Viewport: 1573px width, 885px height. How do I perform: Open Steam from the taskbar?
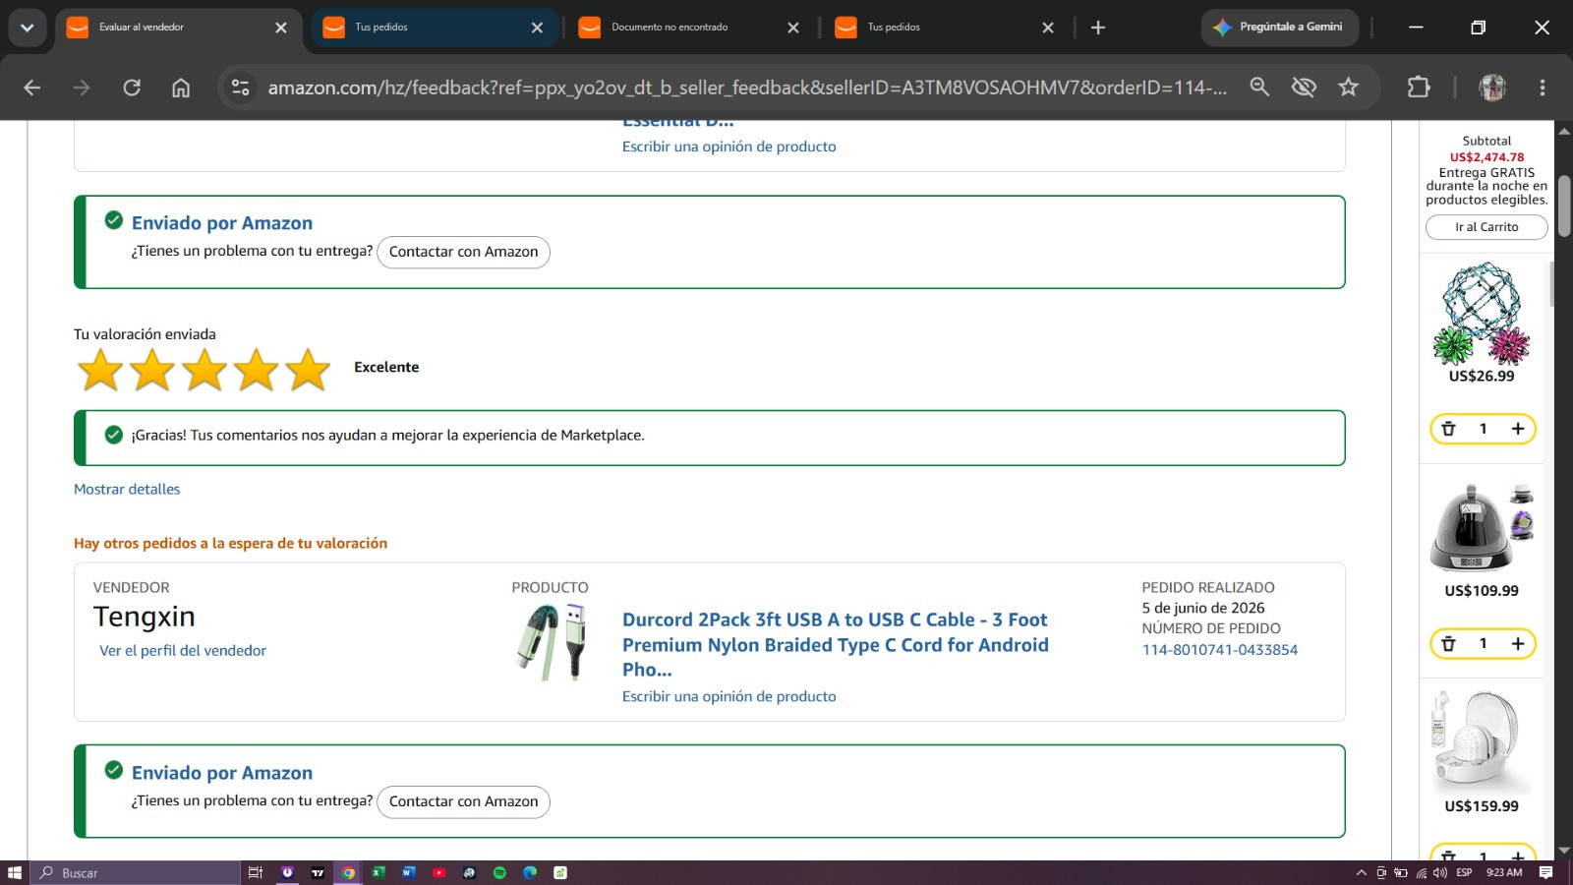coord(470,872)
